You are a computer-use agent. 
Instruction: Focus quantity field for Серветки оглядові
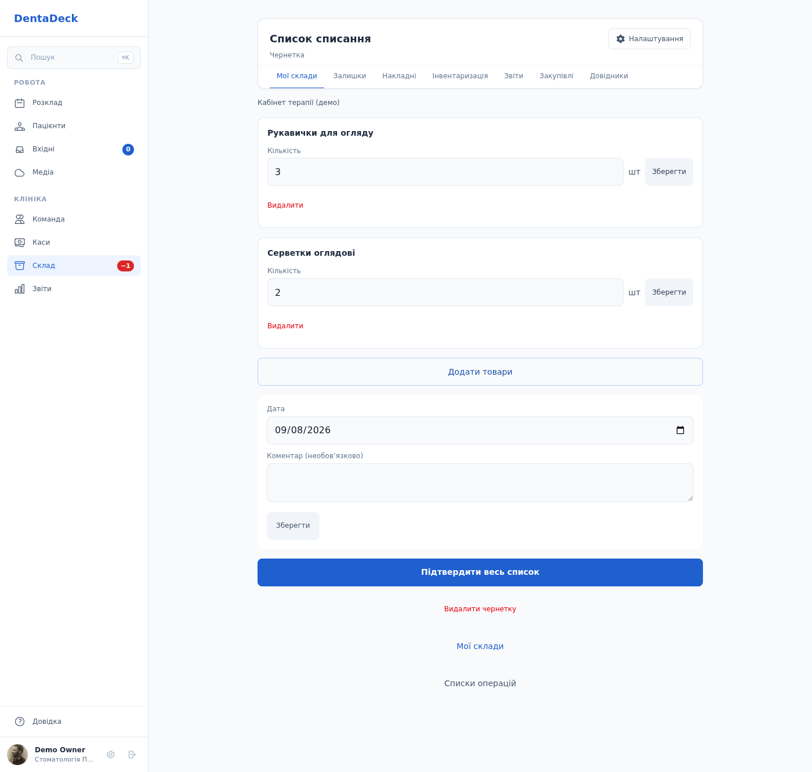(445, 292)
